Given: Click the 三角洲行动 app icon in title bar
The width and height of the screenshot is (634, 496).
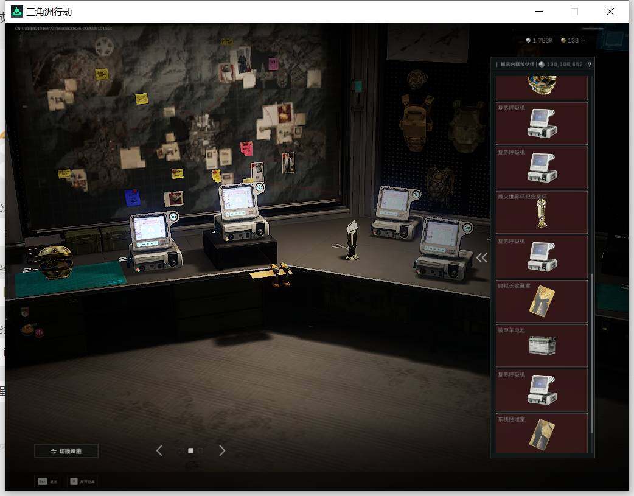Looking at the screenshot, I should (x=17, y=12).
